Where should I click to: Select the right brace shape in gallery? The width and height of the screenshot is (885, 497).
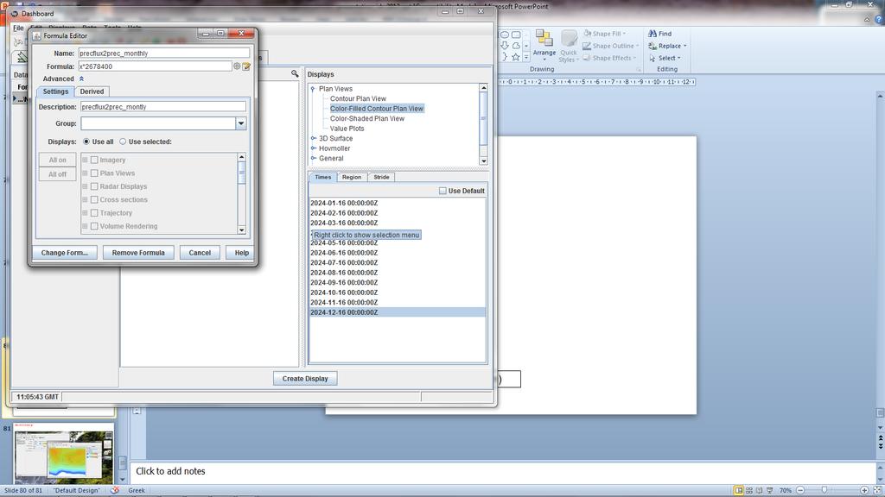(x=505, y=57)
